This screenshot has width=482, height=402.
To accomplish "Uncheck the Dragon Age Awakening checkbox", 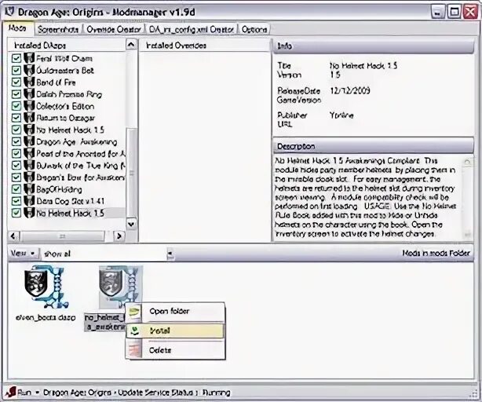I will pos(16,141).
